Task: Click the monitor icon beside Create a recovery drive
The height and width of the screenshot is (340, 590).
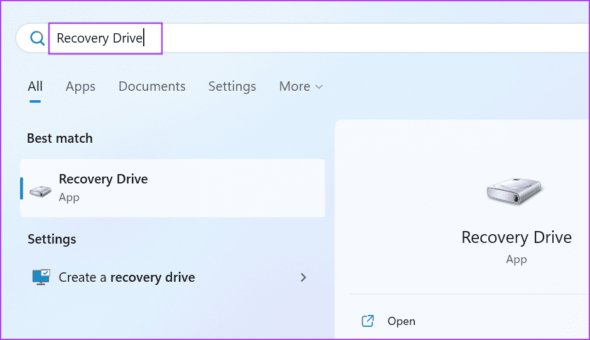Action: coord(41,277)
